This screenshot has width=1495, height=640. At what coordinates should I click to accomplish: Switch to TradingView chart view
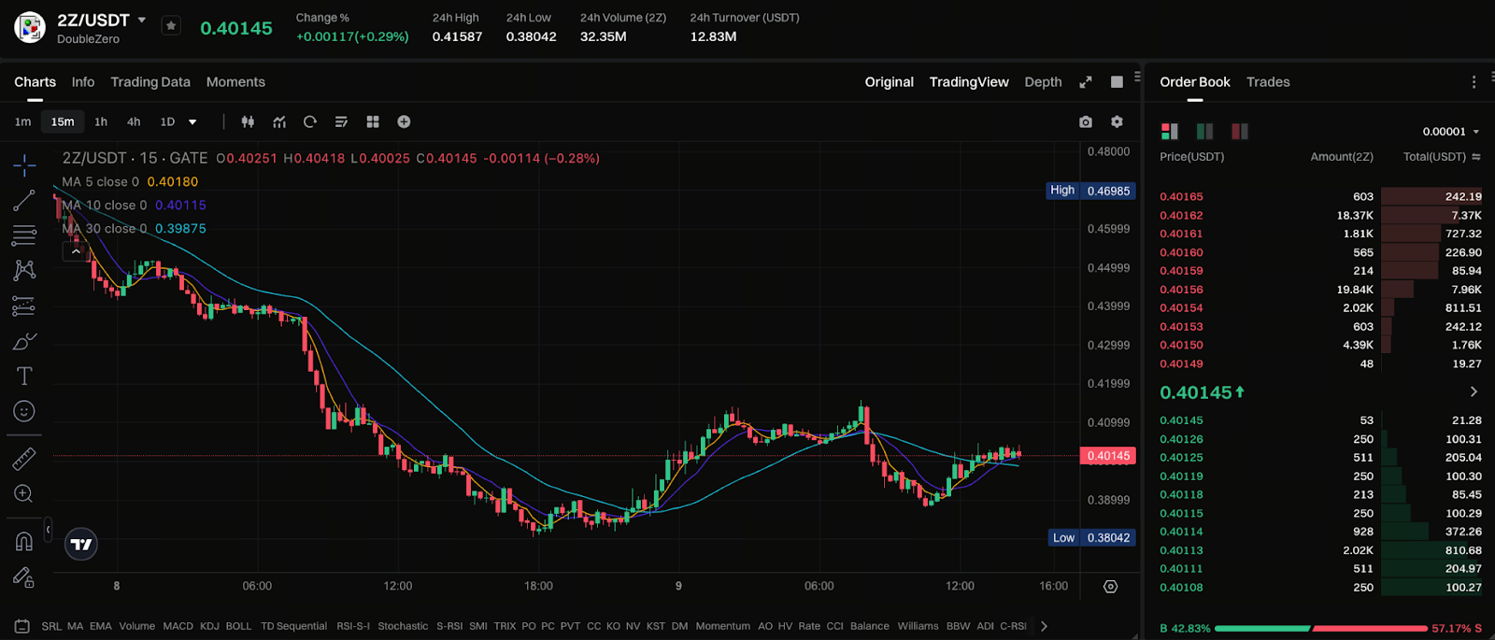pyautogui.click(x=969, y=82)
